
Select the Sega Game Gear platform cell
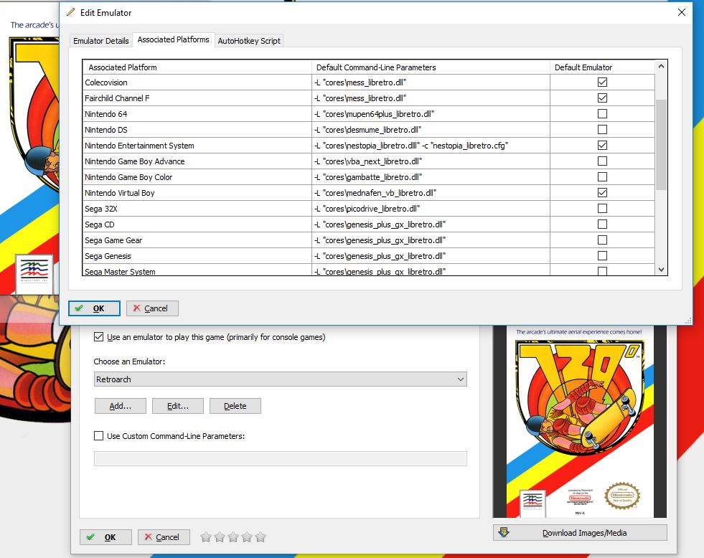[x=197, y=240]
